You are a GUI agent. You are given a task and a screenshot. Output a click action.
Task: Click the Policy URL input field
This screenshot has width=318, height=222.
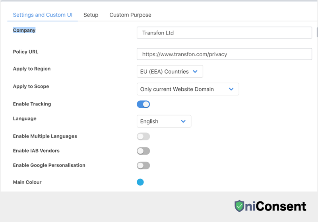224,54
